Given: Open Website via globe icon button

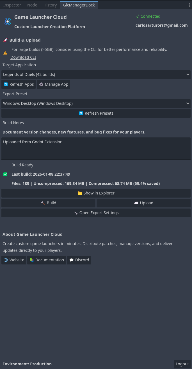Looking at the screenshot, I should point(14,260).
